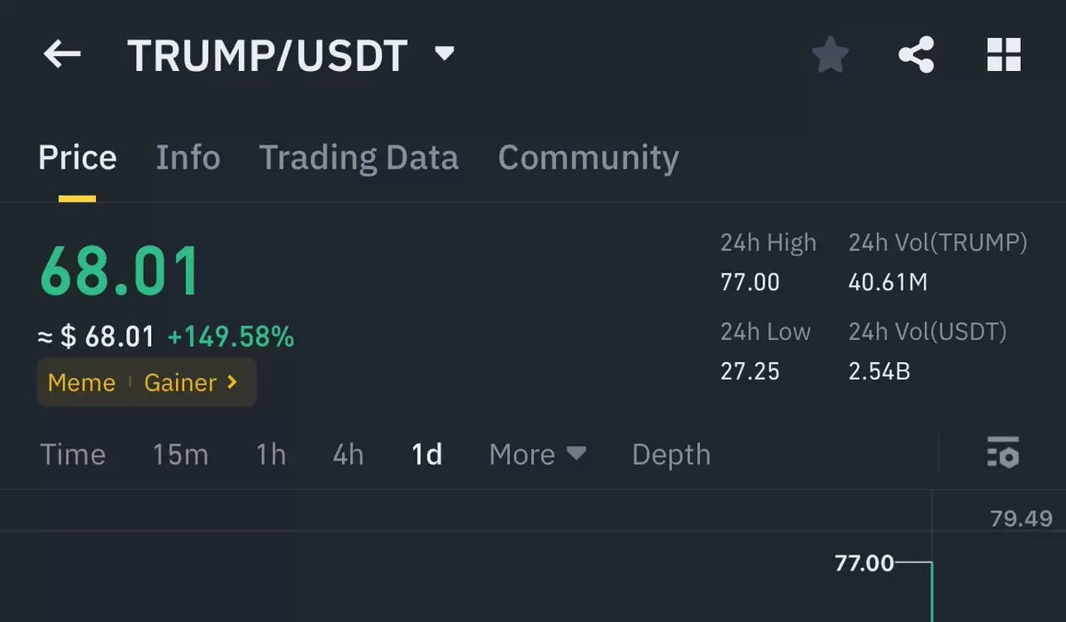
Task: Select the 15m chart interval
Action: click(x=180, y=454)
